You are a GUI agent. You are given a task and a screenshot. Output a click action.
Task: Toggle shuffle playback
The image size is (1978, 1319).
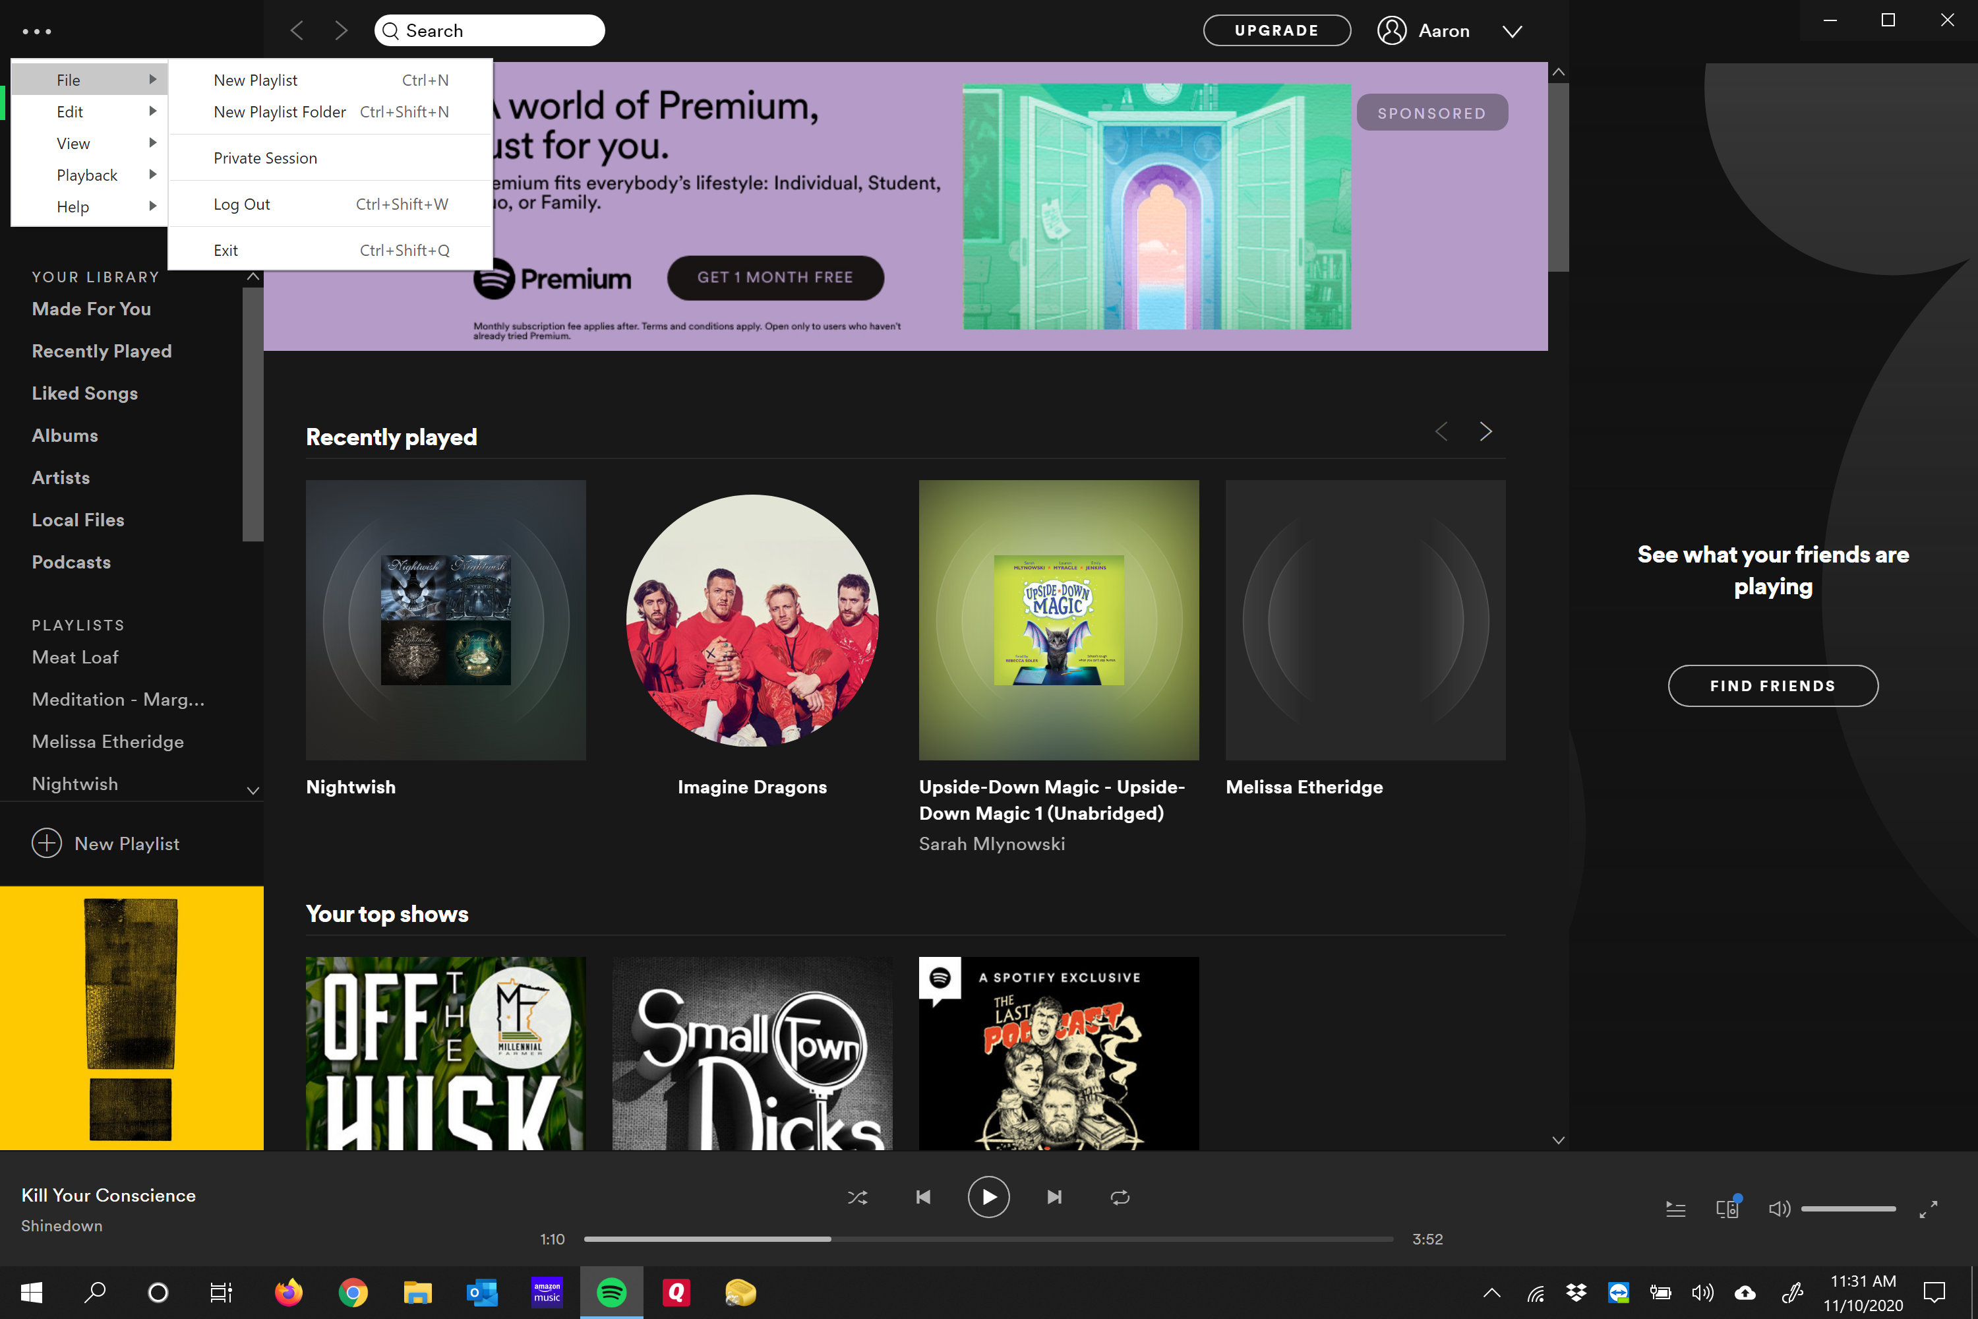(857, 1197)
